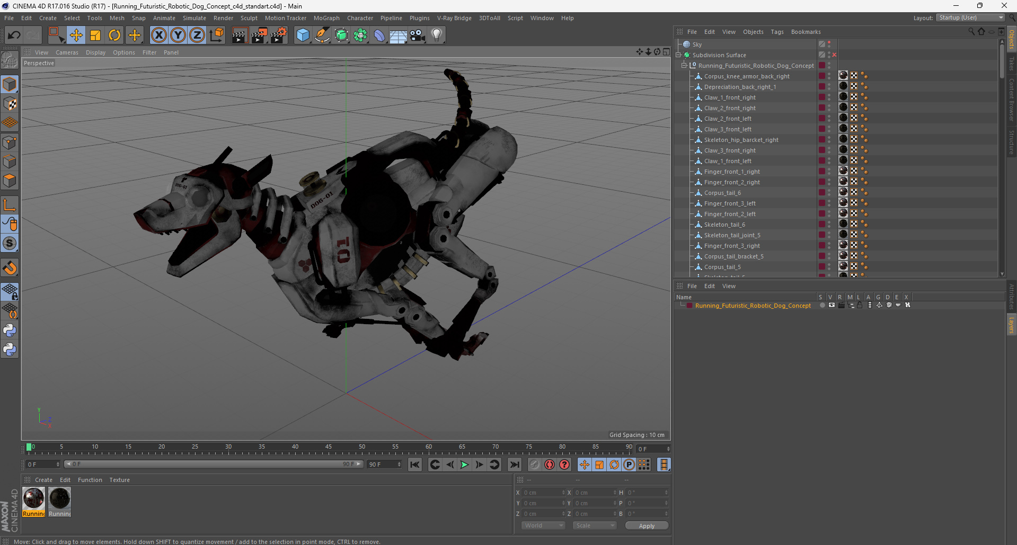Select Skeleton_tail_joint_5 object
The width and height of the screenshot is (1017, 545).
point(732,235)
